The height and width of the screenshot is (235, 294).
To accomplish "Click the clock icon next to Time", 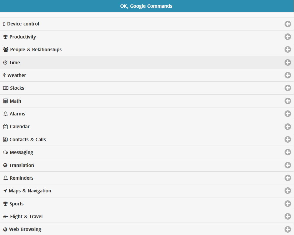I will pos(5,62).
